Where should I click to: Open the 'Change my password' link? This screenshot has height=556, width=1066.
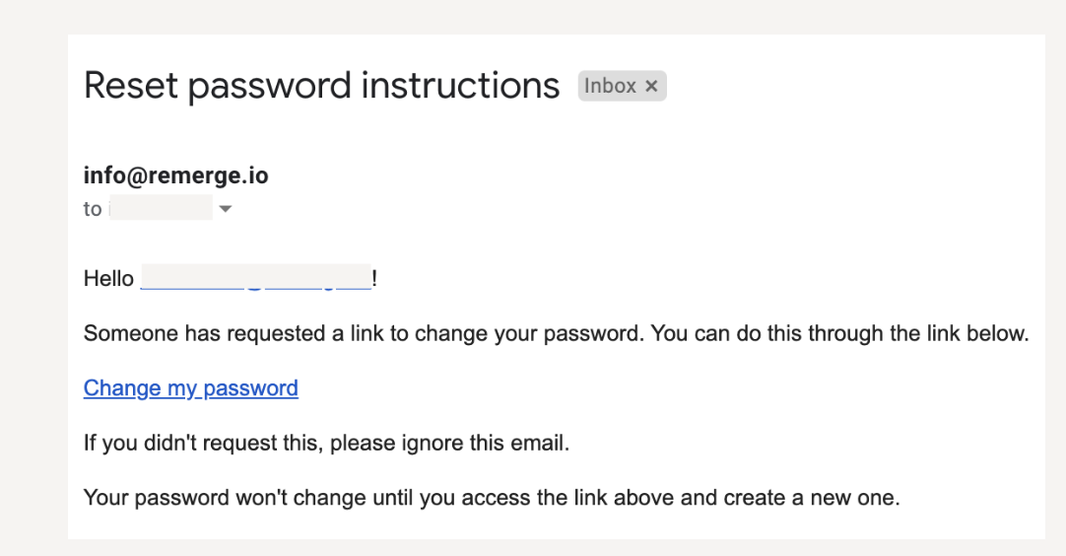[x=190, y=388]
